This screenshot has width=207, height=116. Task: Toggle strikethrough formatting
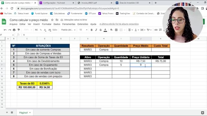101,30
